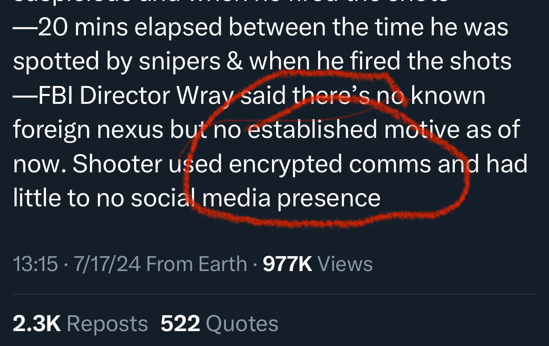
Task: Click the "From Earth" location label
Action: pos(197,264)
